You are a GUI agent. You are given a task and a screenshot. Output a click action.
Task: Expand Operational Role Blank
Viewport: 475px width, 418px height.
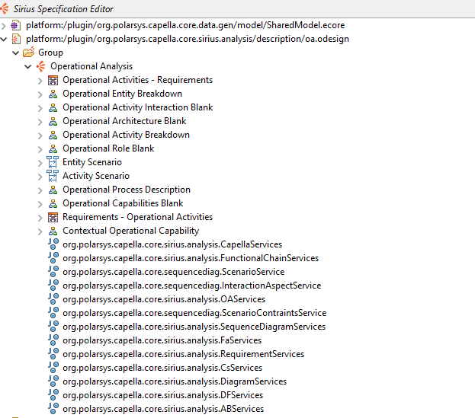coord(40,149)
